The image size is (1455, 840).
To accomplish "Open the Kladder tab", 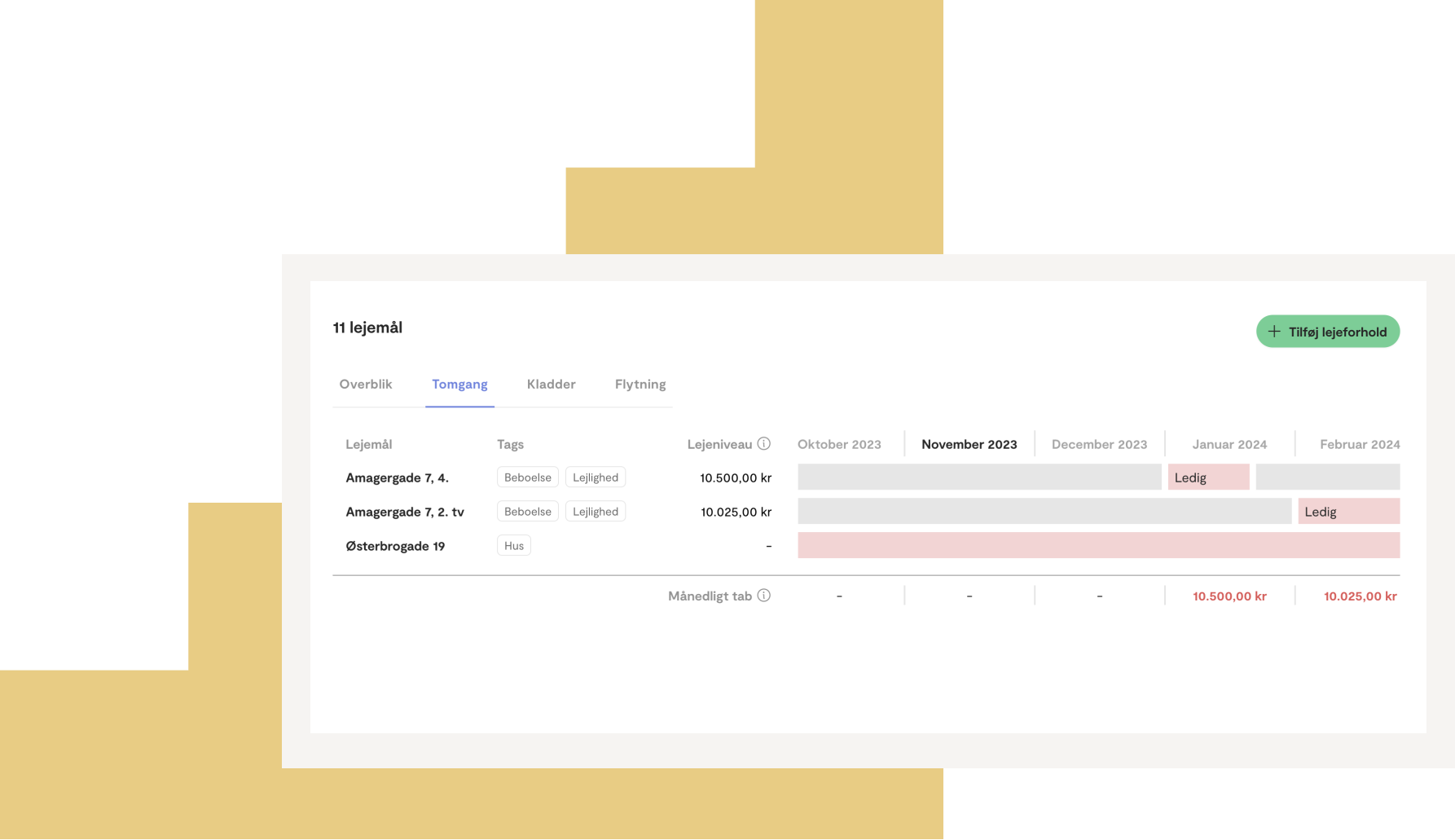I will [552, 385].
